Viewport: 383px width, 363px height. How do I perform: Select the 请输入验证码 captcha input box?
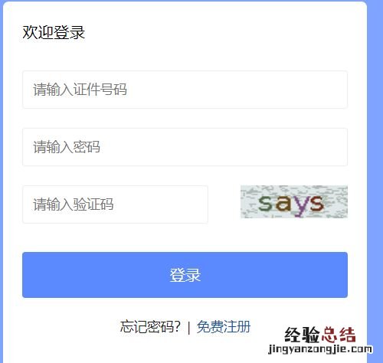(115, 204)
